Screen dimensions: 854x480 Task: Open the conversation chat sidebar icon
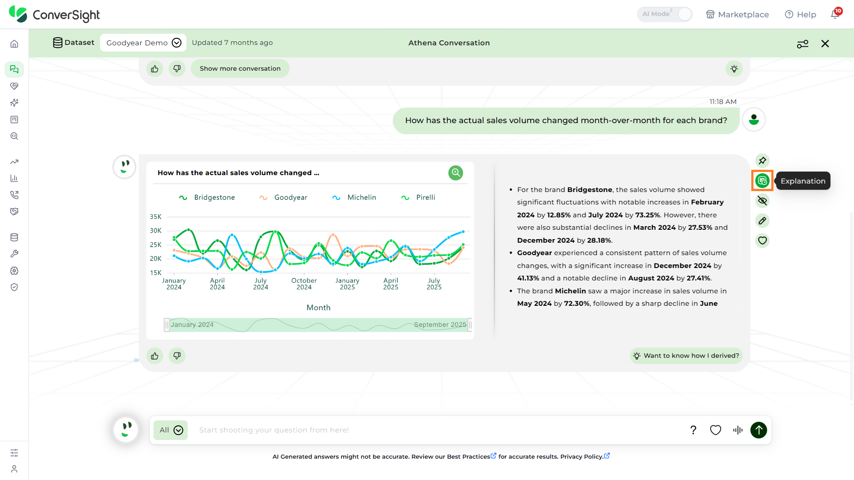pyautogui.click(x=14, y=69)
